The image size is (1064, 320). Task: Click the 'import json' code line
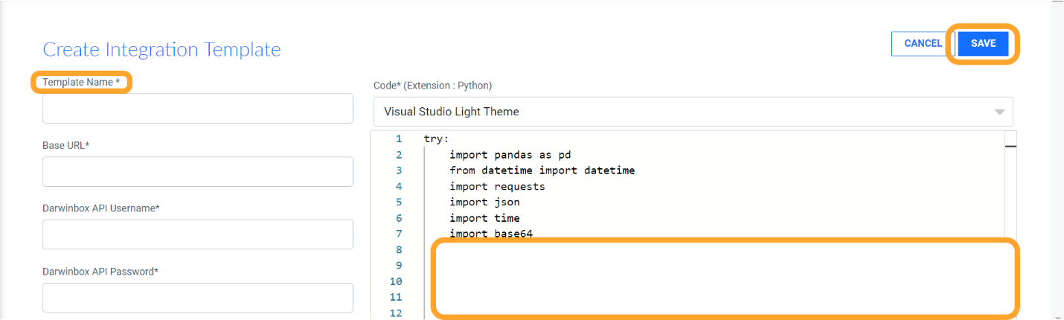click(484, 202)
